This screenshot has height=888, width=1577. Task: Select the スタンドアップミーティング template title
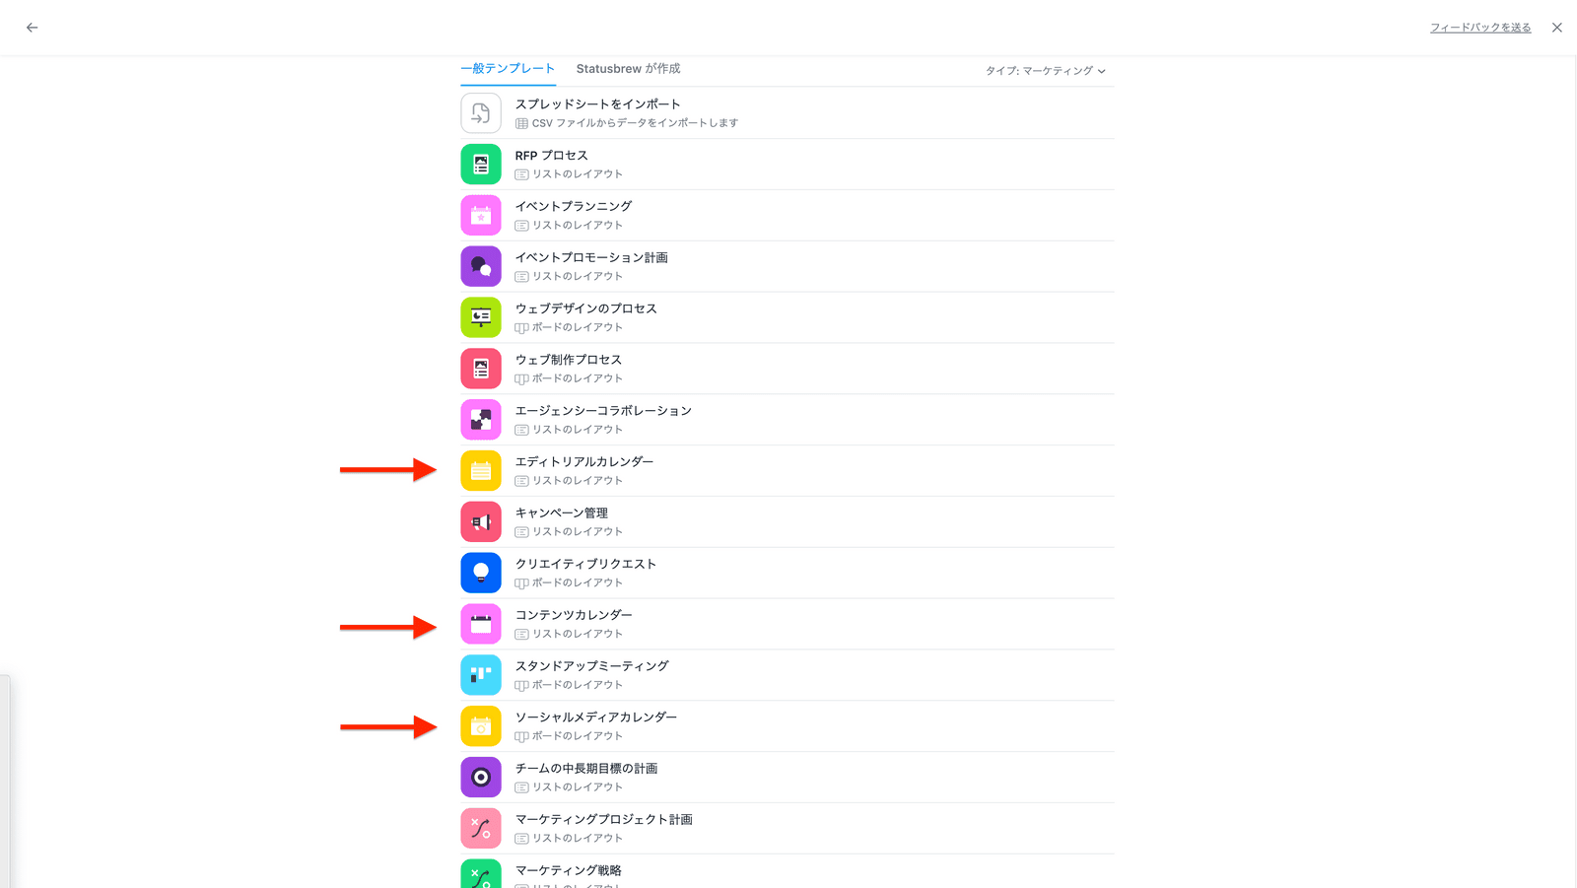(x=591, y=666)
